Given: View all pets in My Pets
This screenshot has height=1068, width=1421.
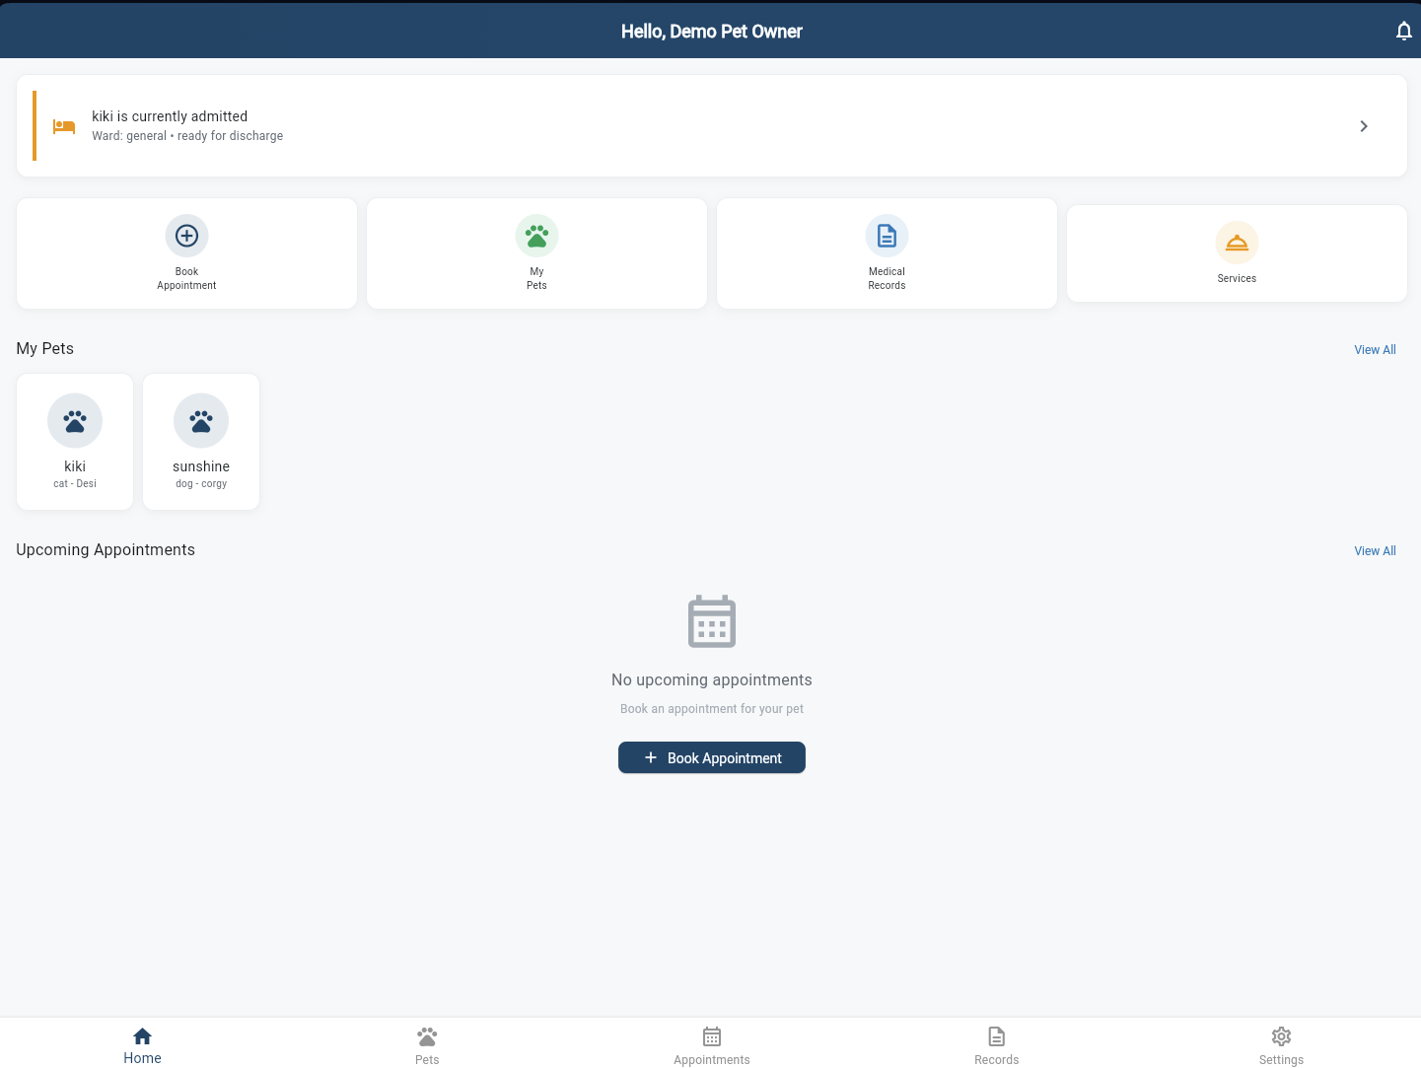Looking at the screenshot, I should tap(1375, 350).
